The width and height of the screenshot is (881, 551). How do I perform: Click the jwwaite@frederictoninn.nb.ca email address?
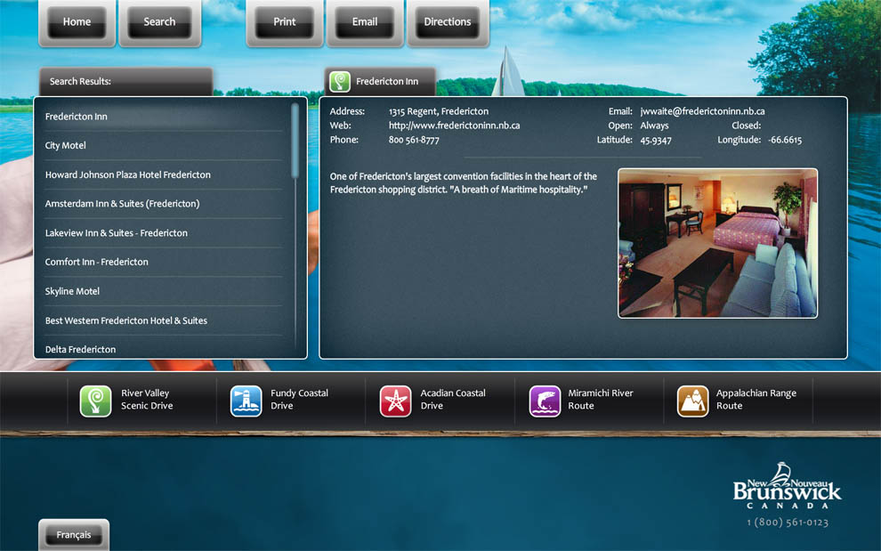702,111
